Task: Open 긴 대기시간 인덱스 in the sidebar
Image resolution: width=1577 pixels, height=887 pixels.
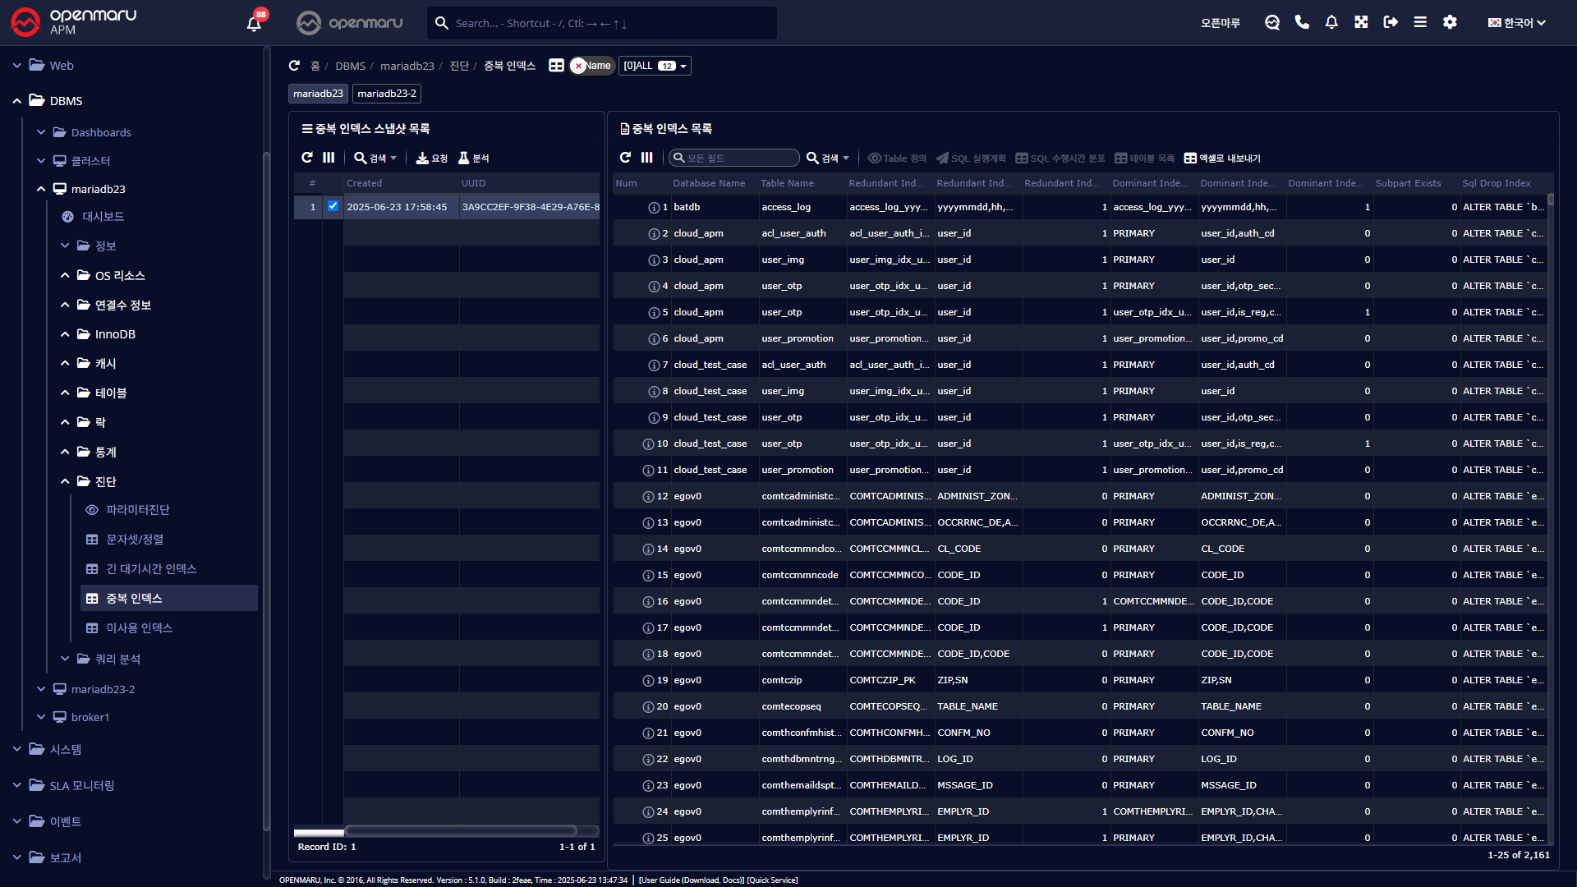Action: click(x=151, y=569)
